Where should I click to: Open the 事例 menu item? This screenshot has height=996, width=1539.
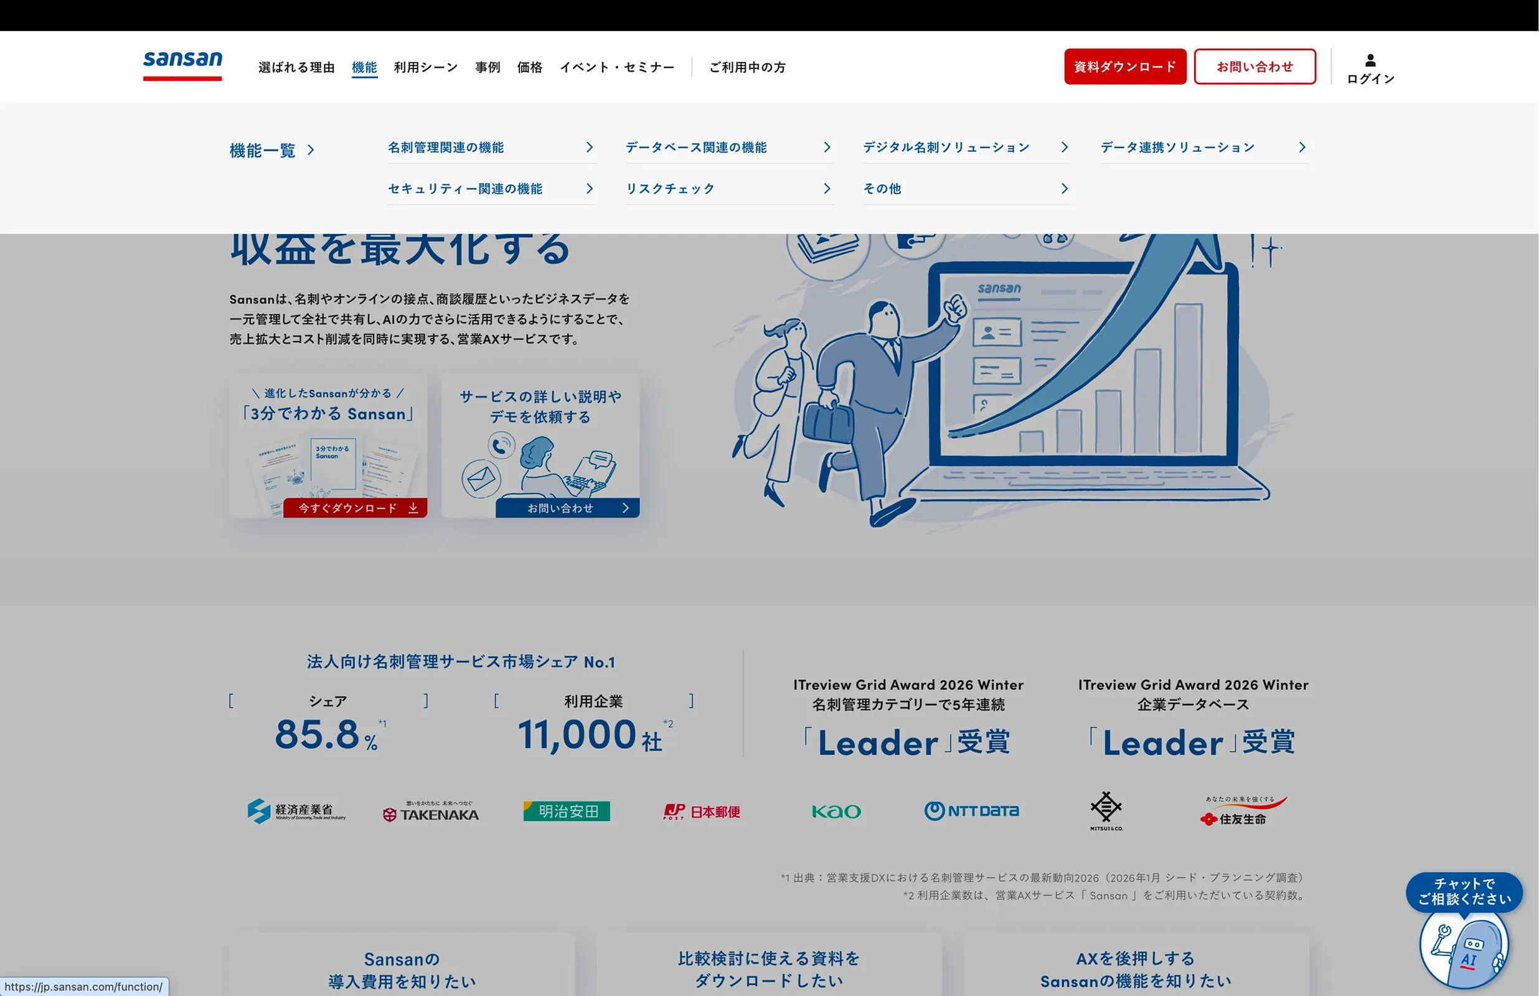click(487, 67)
